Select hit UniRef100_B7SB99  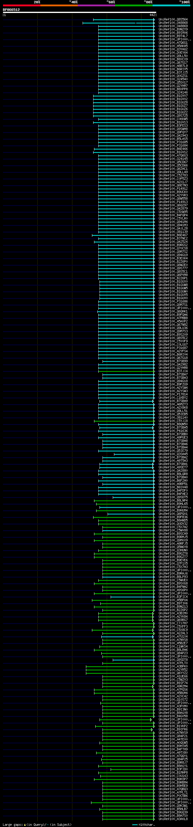[x=173, y=362]
